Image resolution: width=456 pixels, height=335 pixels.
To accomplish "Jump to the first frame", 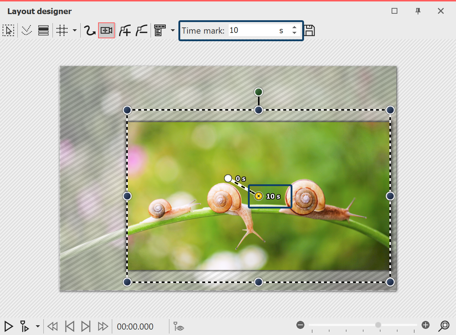I will [x=69, y=326].
